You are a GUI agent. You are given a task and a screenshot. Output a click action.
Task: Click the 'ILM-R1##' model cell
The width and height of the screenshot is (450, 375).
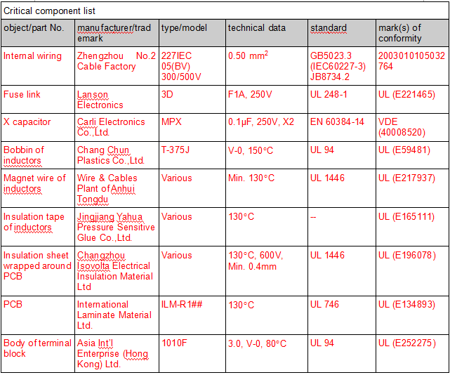pyautogui.click(x=192, y=315)
